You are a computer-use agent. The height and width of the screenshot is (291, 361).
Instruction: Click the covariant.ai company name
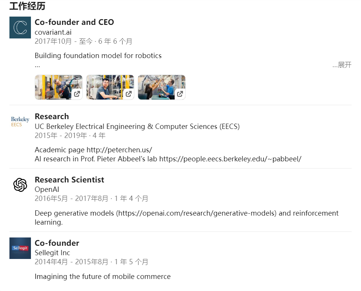53,32
